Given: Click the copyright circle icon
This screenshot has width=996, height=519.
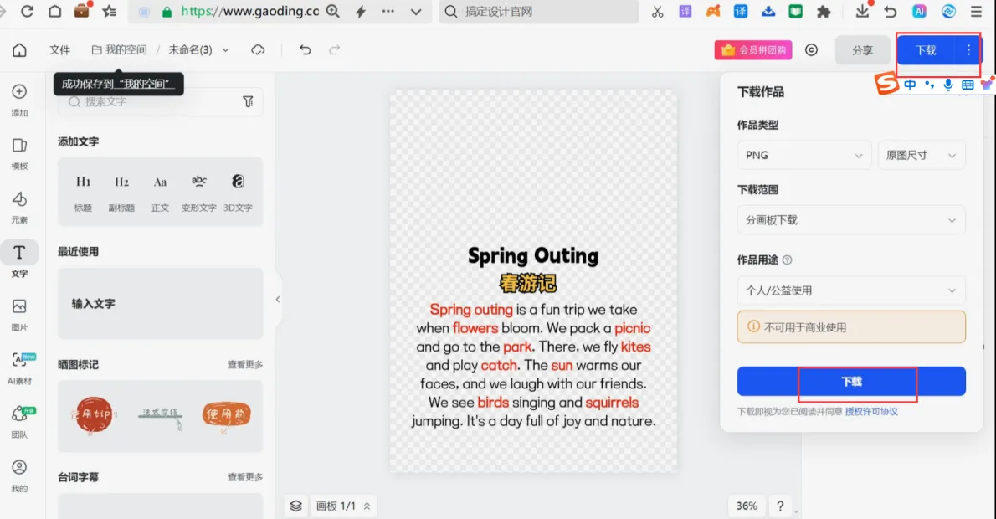Looking at the screenshot, I should click(811, 50).
